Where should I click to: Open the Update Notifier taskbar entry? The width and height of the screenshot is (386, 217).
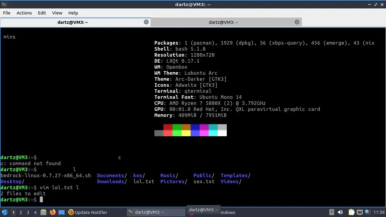88,212
